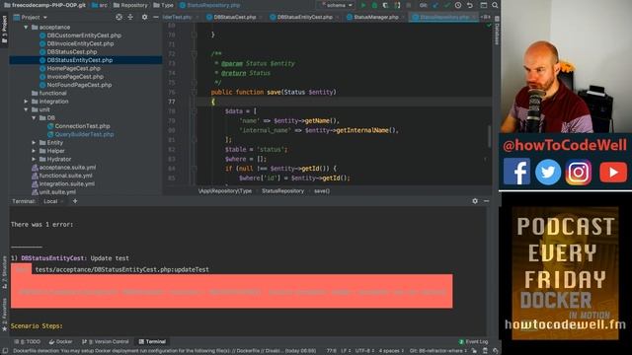Open the schema run configuration dropdown
Screen dimensions: 632x355
337,5
